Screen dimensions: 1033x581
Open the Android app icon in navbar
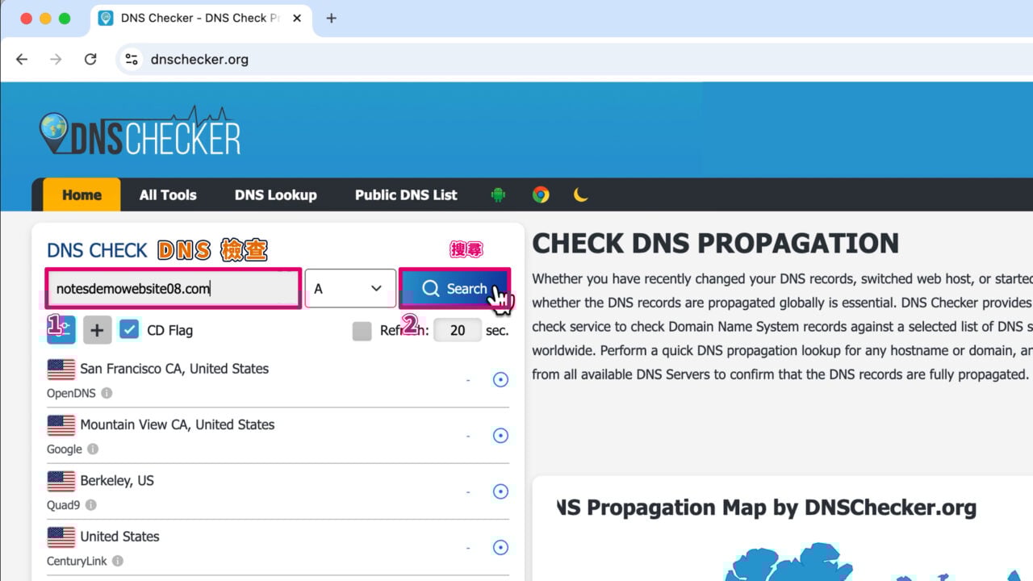498,194
